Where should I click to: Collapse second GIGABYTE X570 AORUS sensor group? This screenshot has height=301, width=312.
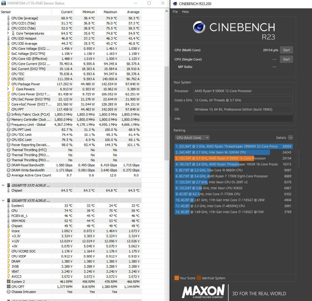tap(3, 200)
